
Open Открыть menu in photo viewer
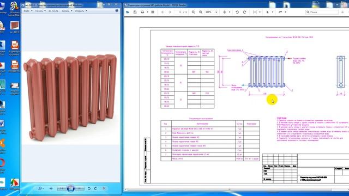click(81, 11)
